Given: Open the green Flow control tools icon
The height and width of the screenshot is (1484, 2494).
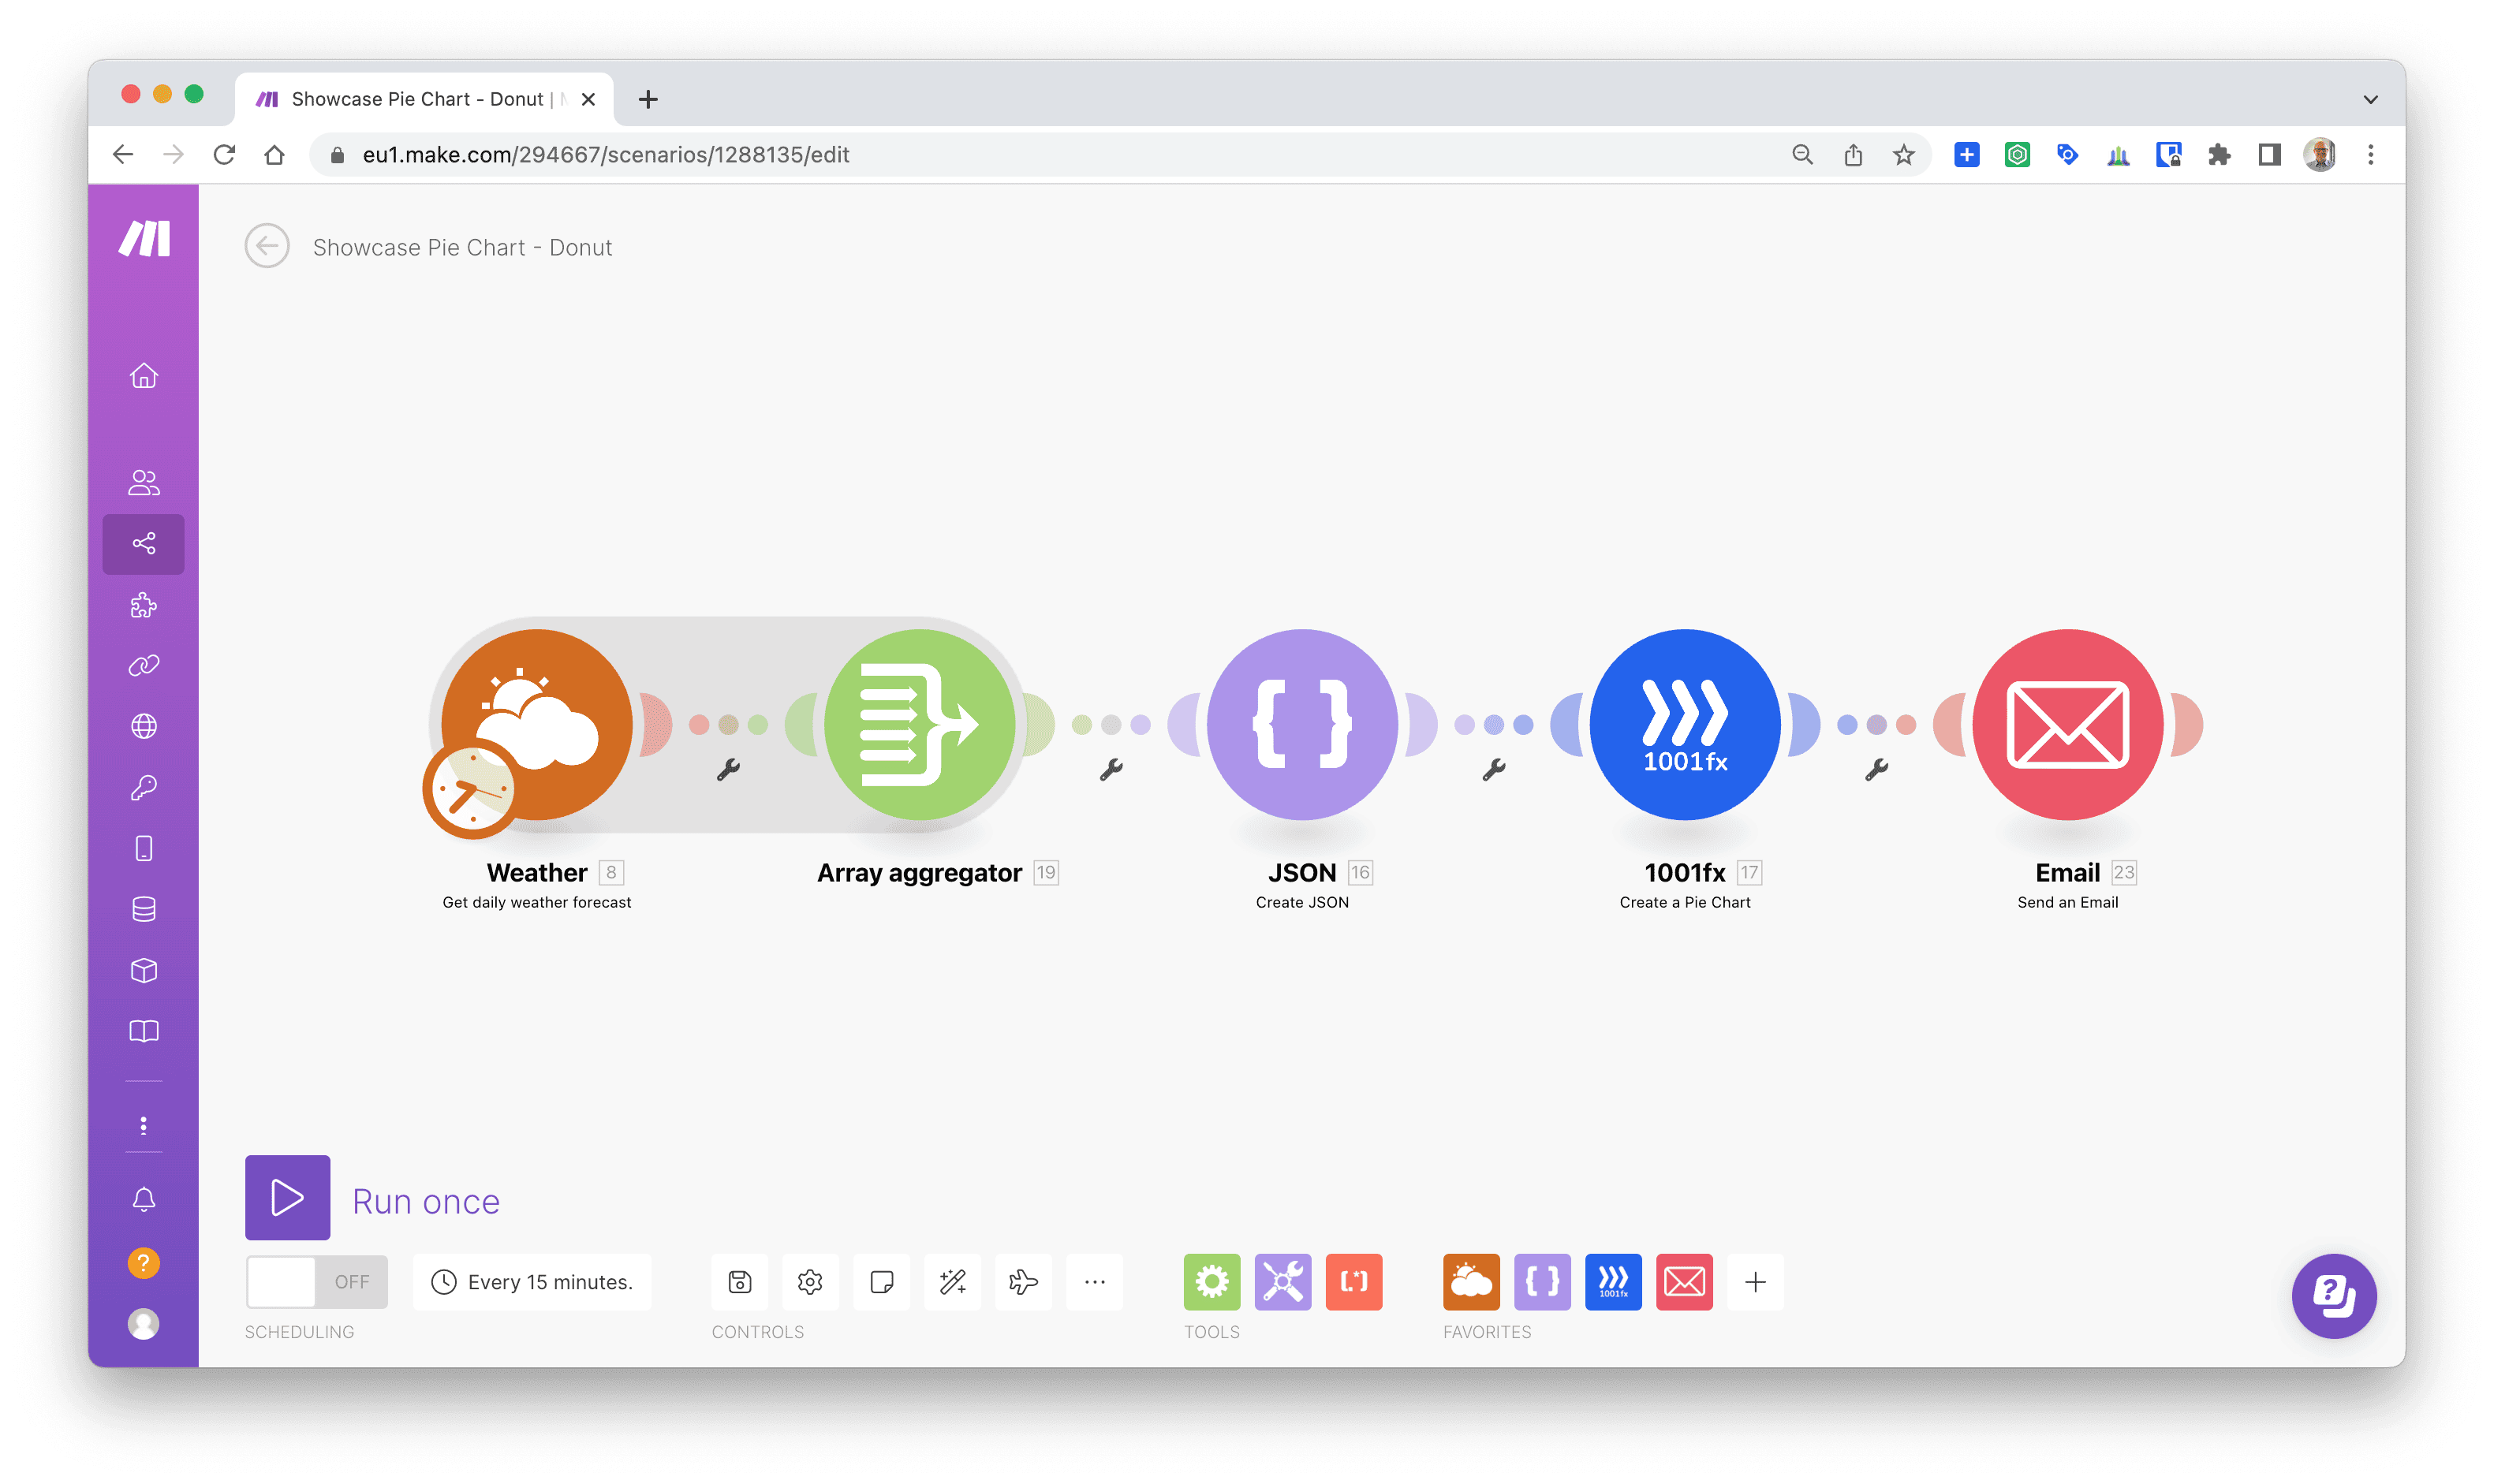Looking at the screenshot, I should (x=1211, y=1281).
